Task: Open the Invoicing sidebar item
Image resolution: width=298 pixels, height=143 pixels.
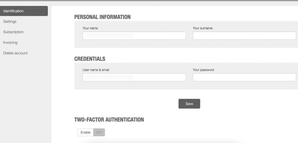Action: click(10, 43)
